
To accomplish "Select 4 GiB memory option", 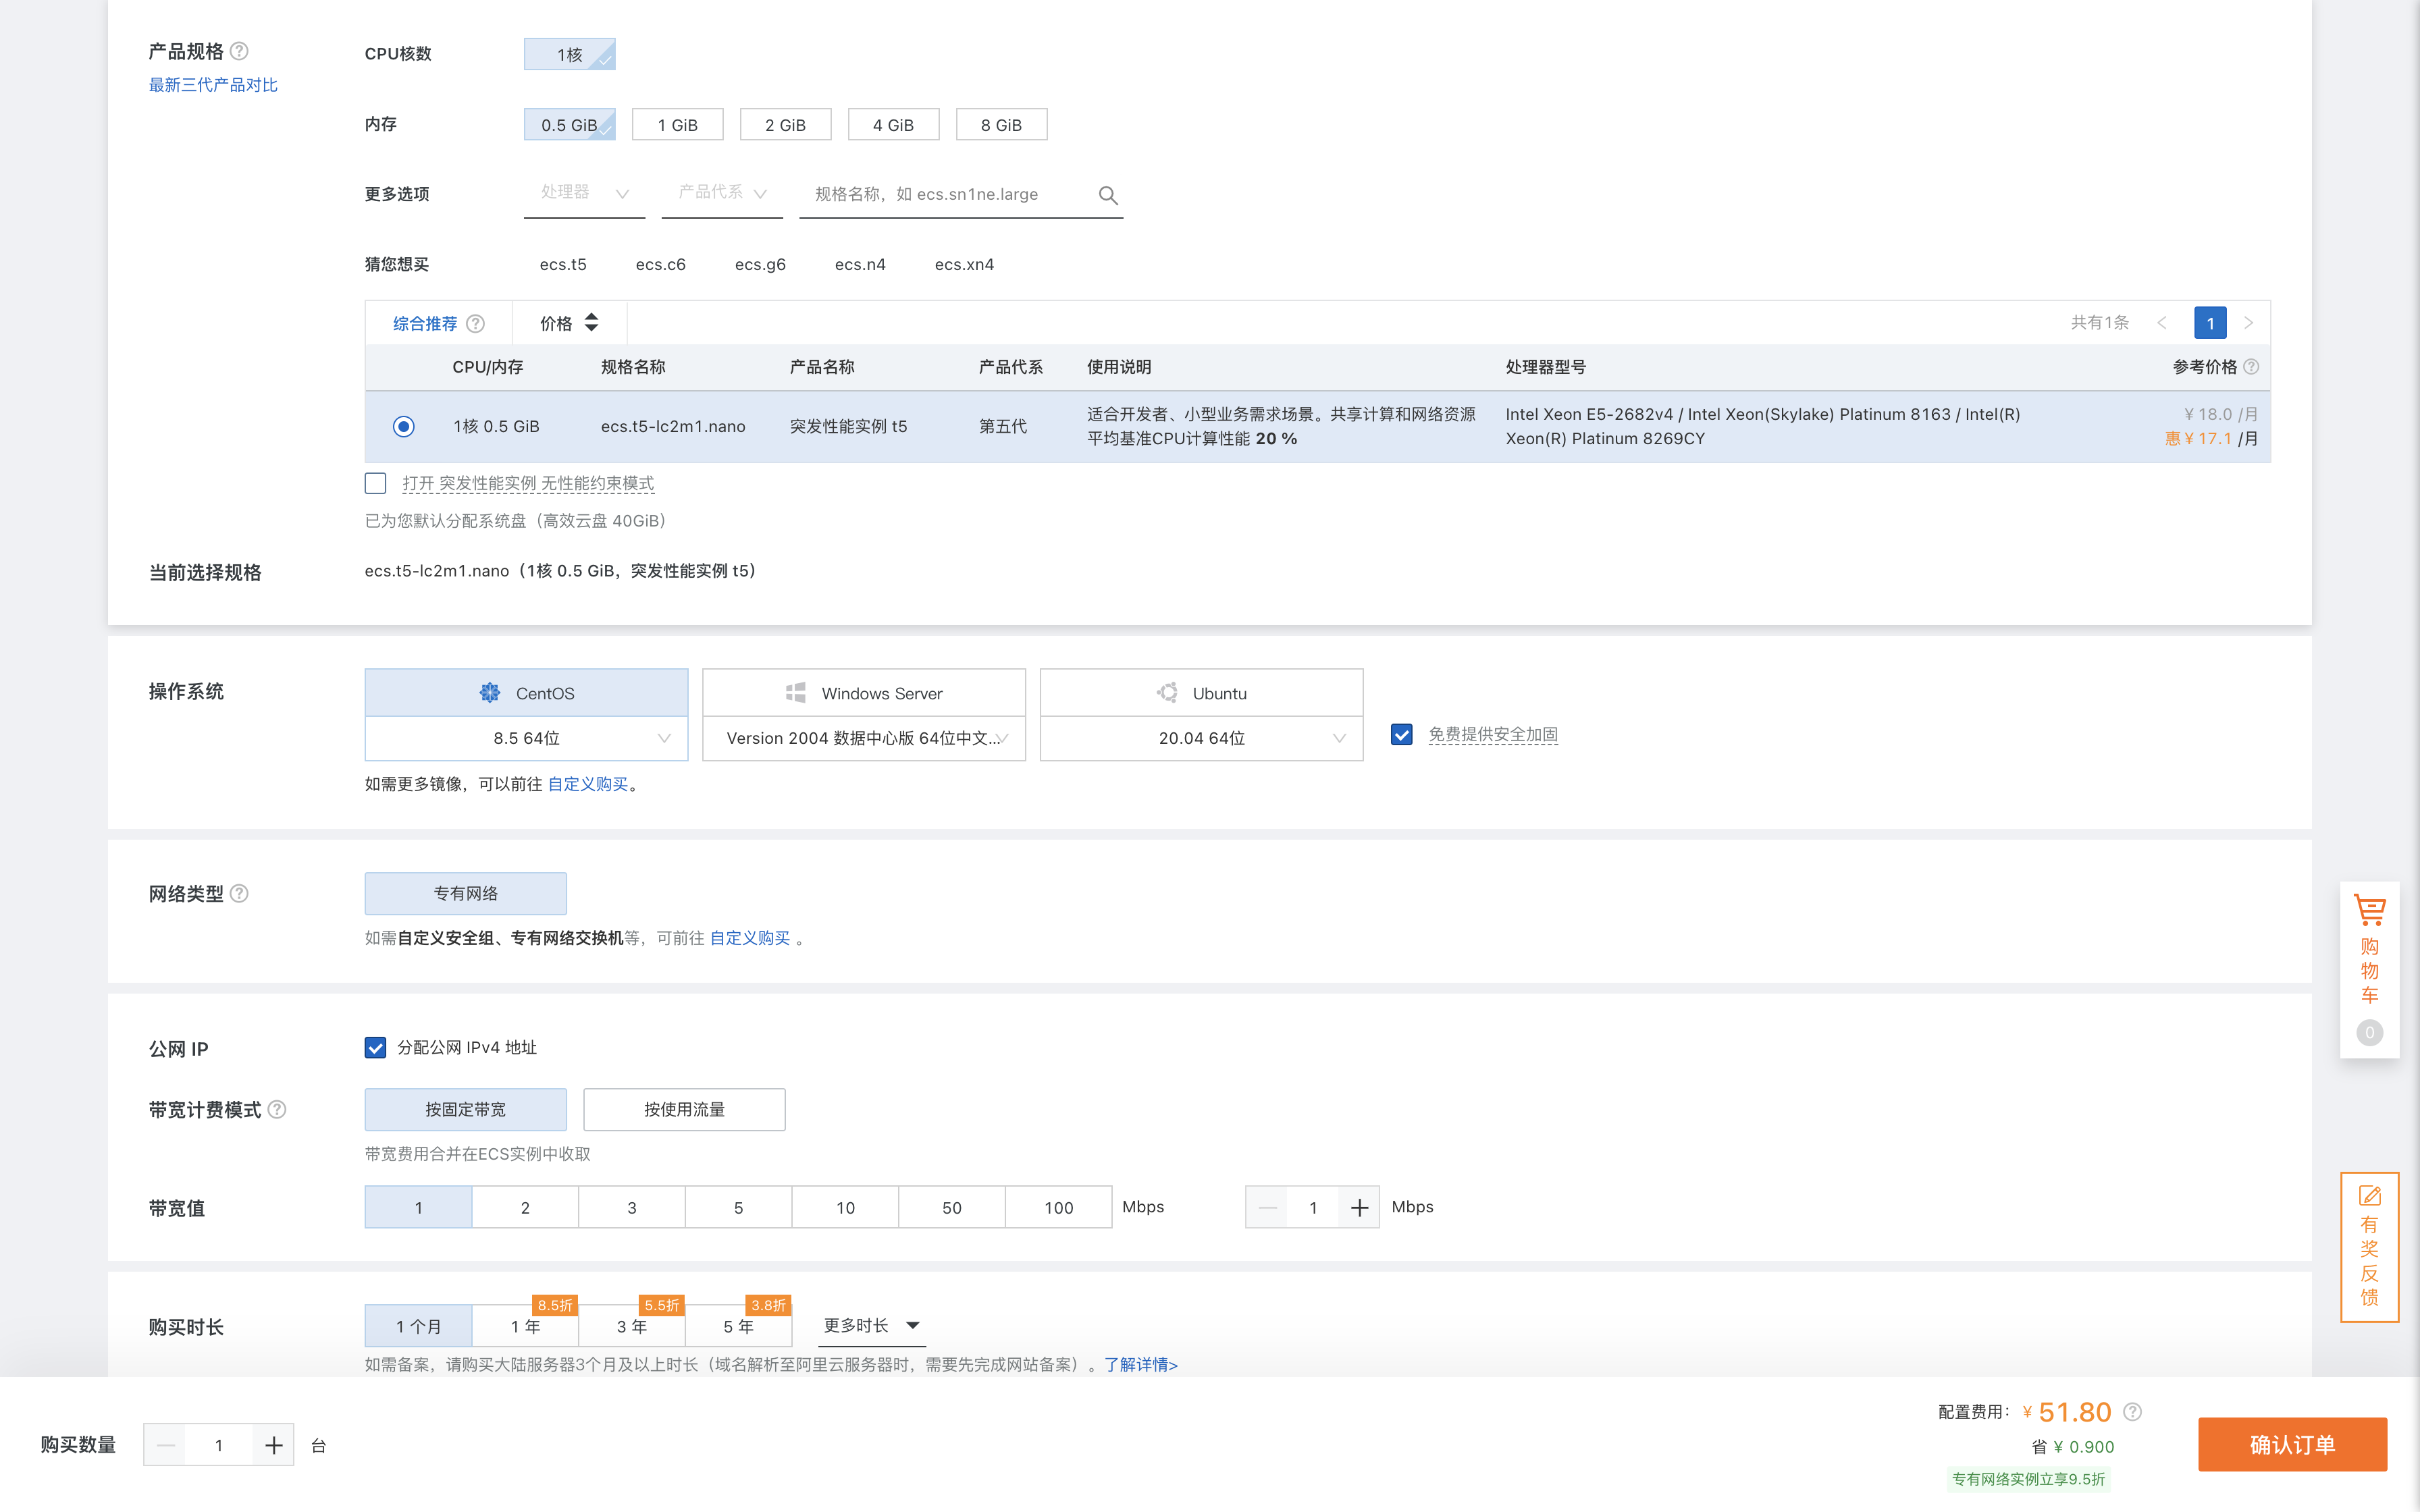I will point(893,125).
